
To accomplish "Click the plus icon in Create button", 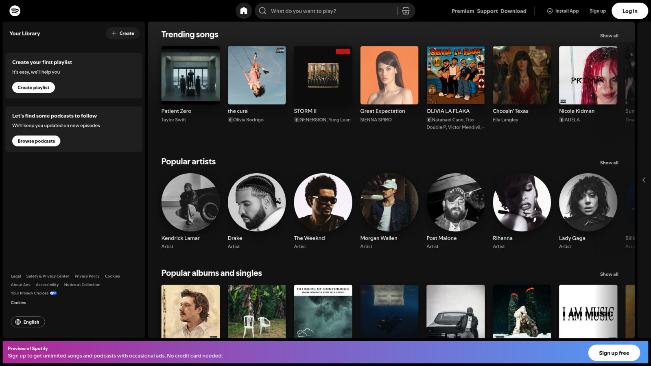I will coord(114,33).
